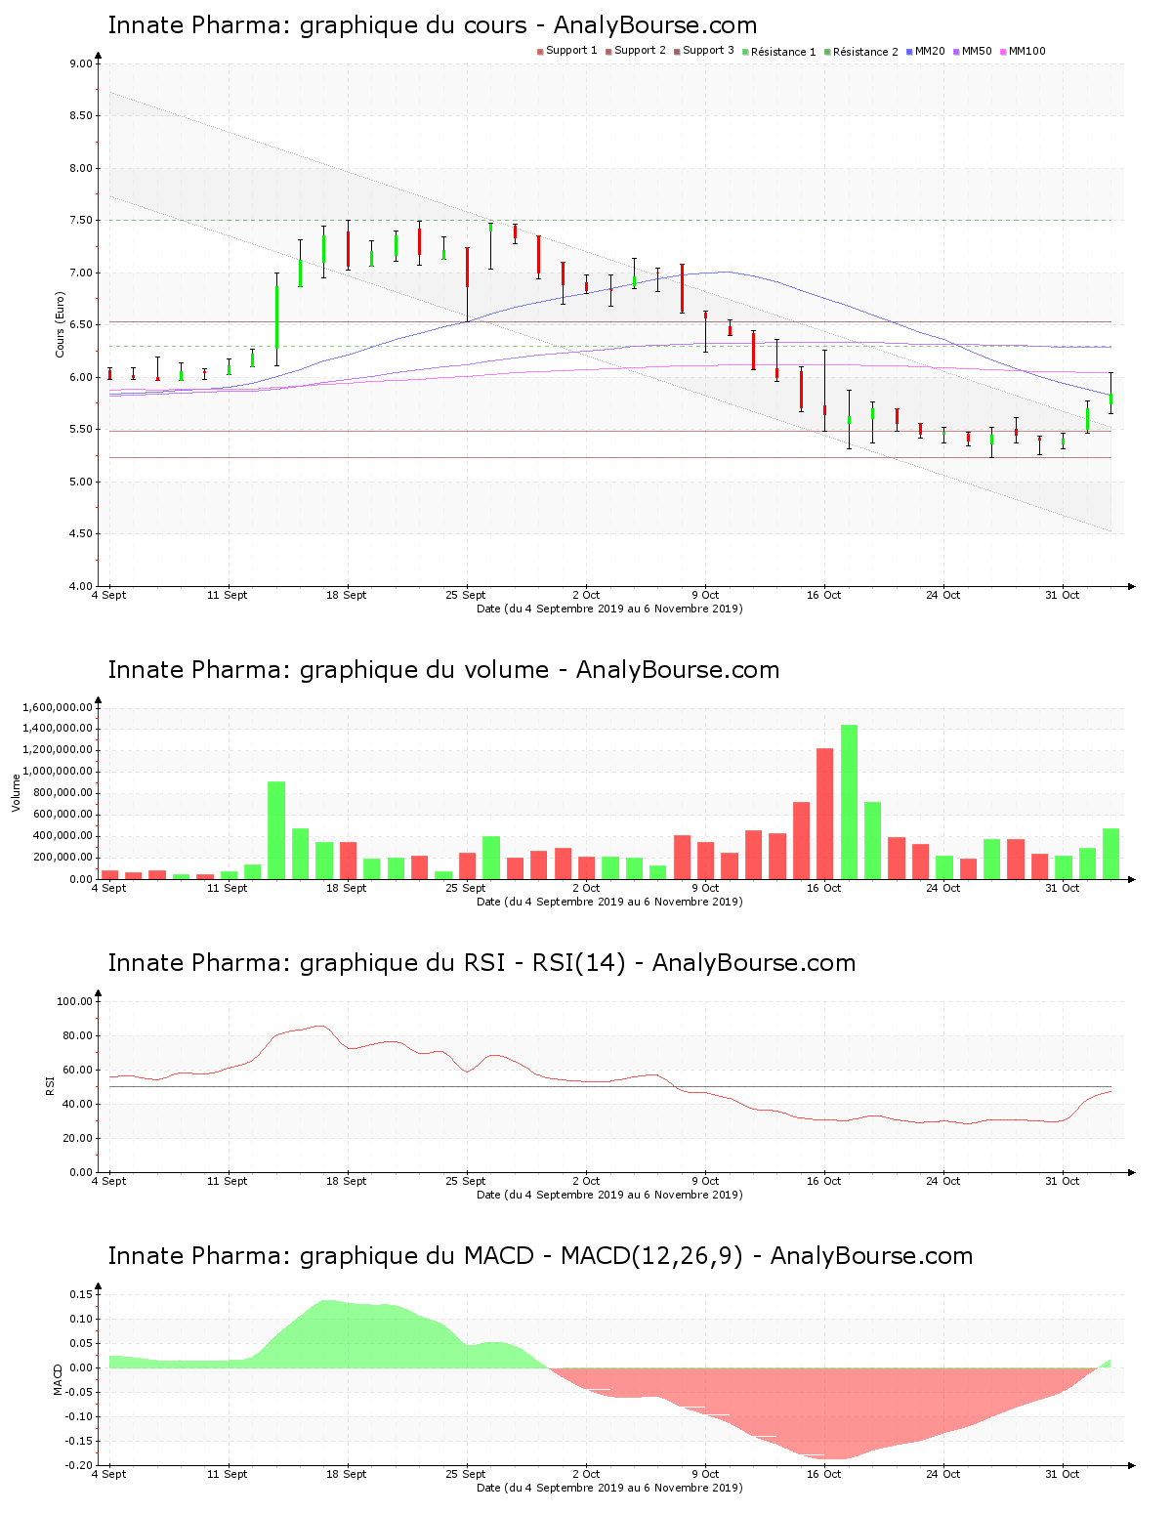The image size is (1172, 1514).
Task: Click the "MACD" y-axis label
Action: pyautogui.click(x=59, y=1379)
